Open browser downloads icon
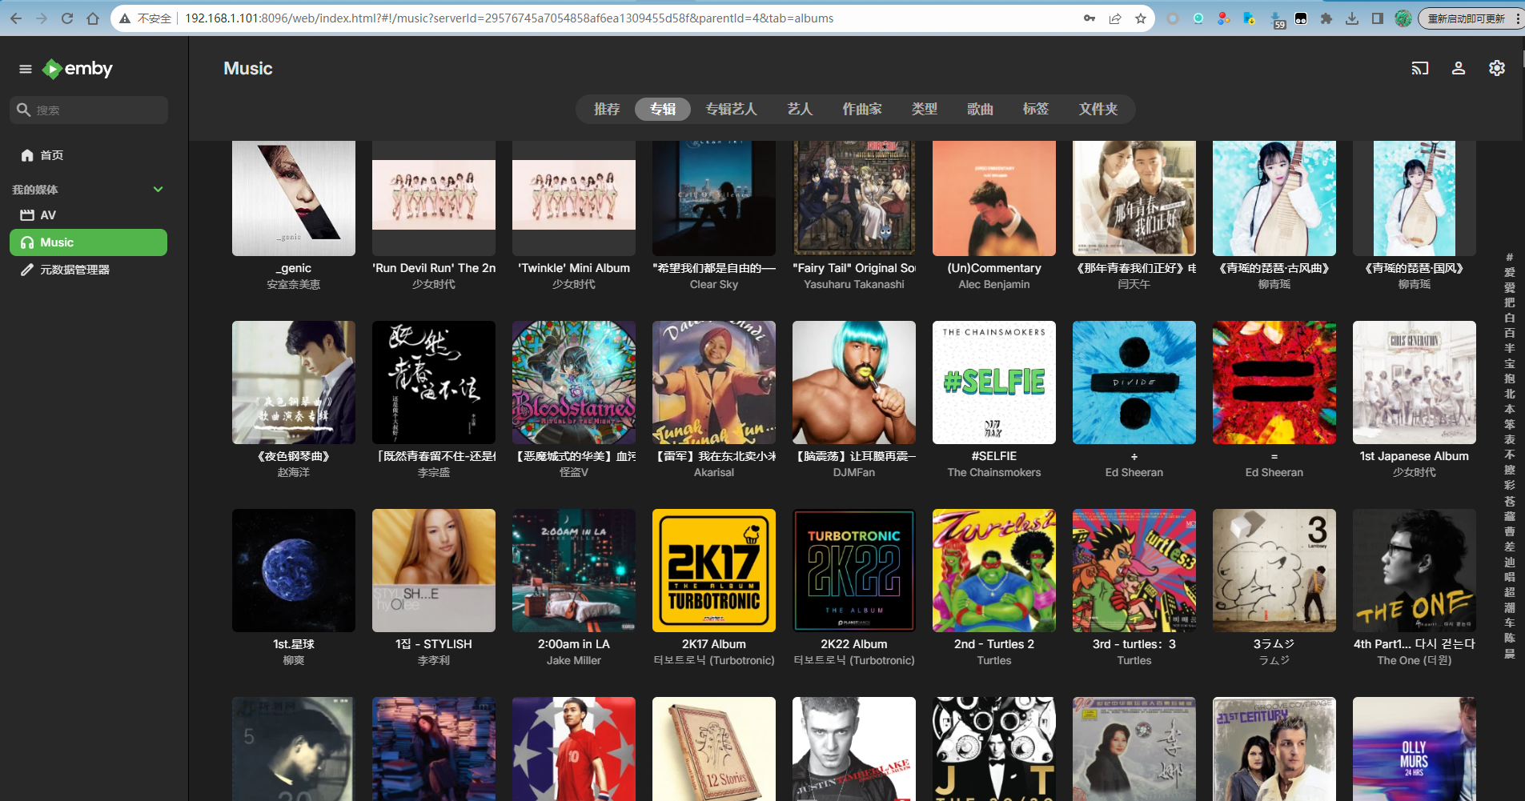Image resolution: width=1525 pixels, height=801 pixels. [1352, 18]
